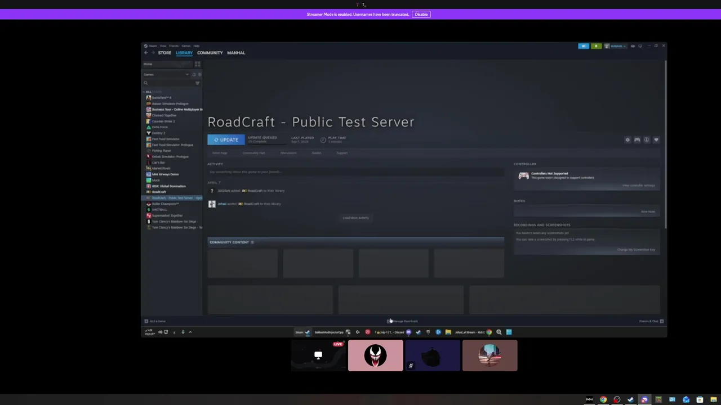
Task: Click the library search field
Action: 168,83
